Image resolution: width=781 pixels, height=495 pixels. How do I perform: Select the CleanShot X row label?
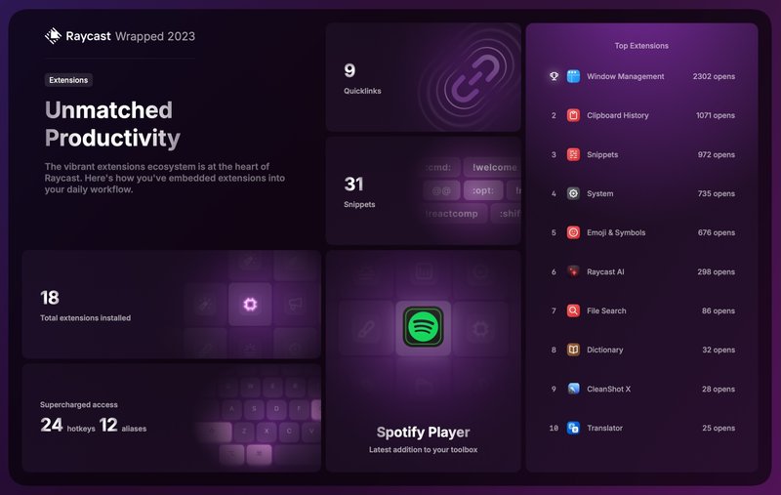point(608,389)
